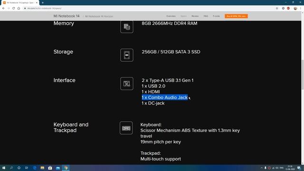Open Microsoft Store from the taskbar
The image size is (304, 171).
(50, 168)
